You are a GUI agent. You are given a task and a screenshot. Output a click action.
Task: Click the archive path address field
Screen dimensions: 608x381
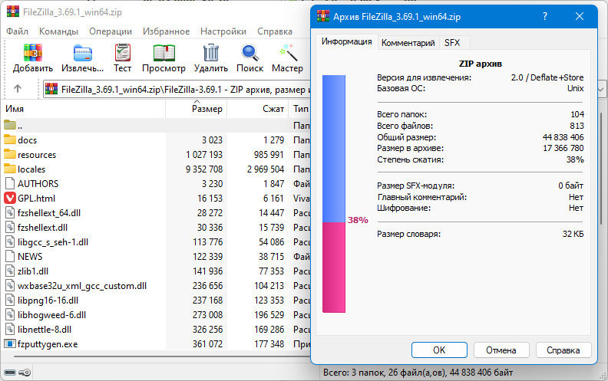177,90
